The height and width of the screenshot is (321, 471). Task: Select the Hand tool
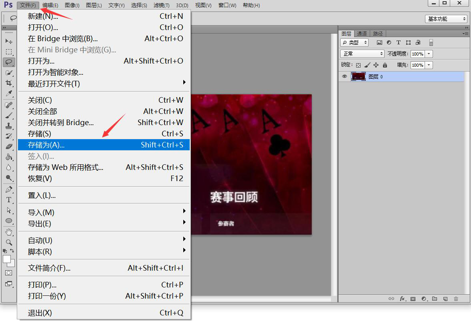point(9,232)
